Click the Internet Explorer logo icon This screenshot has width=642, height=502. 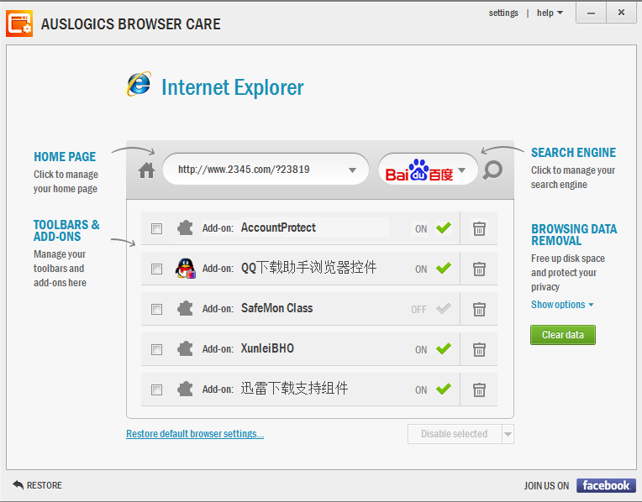tap(139, 86)
